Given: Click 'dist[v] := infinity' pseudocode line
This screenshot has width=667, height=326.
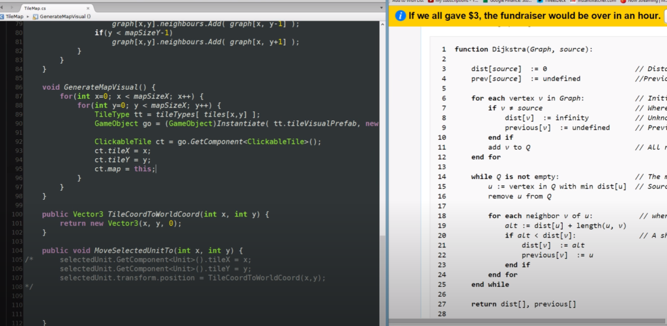Looking at the screenshot, I should point(546,118).
